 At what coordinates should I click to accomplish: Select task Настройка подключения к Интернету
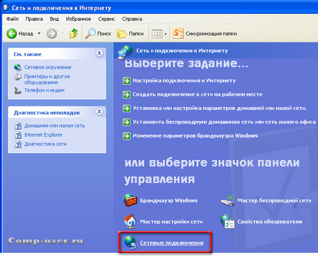[x=184, y=81]
